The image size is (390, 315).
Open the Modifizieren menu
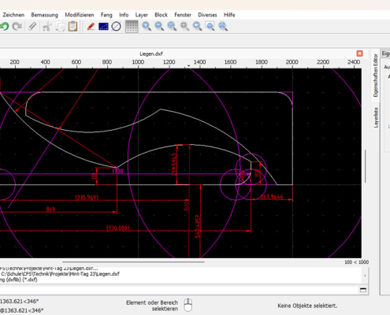[x=80, y=15]
